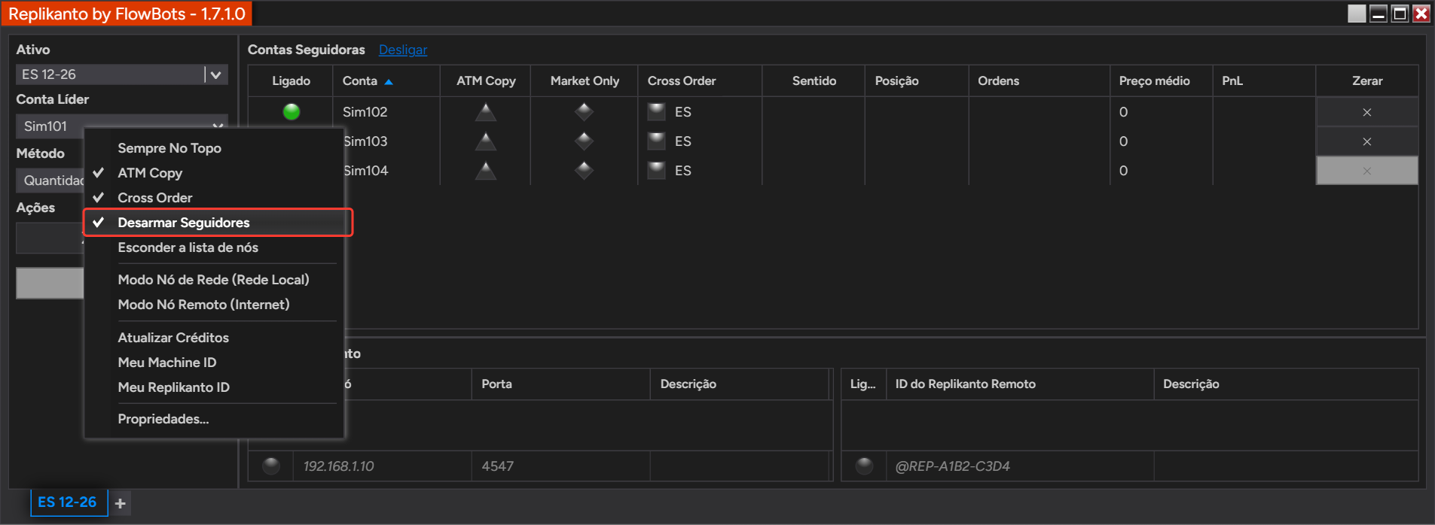Click the Zerar X button for Sim103

1366,141
